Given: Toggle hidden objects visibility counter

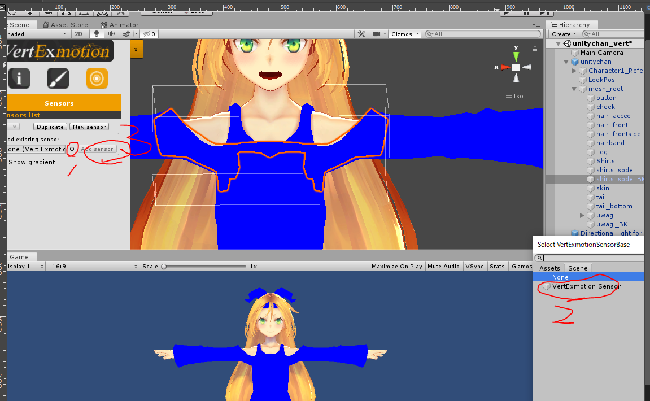Looking at the screenshot, I should coord(149,34).
